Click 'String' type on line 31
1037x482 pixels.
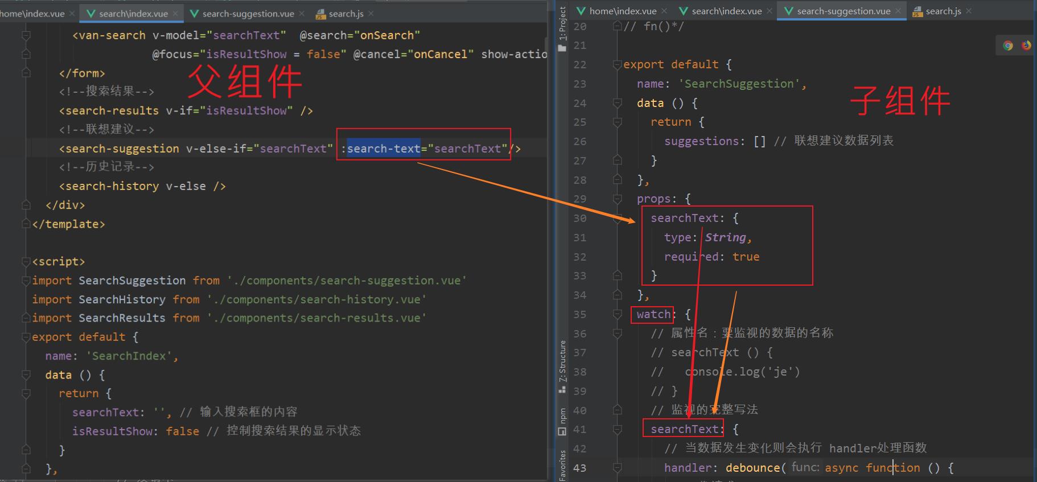[x=725, y=237]
